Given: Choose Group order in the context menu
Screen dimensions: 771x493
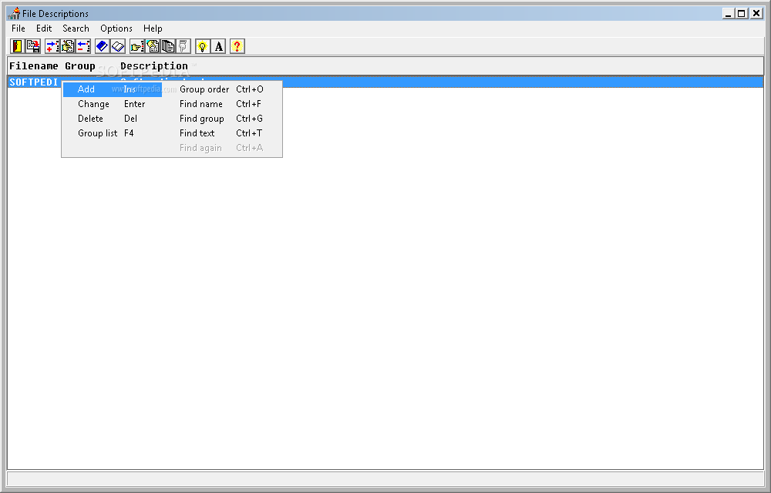Looking at the screenshot, I should (x=221, y=89).
